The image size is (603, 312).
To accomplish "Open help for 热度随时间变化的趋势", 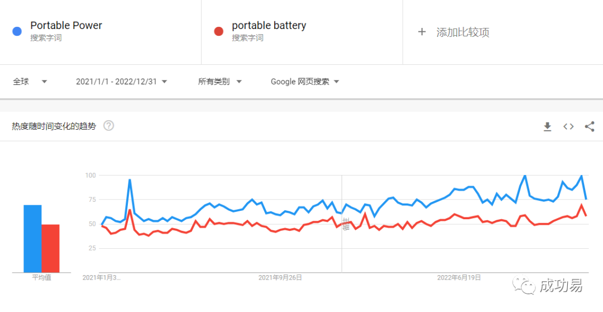I will pos(109,126).
